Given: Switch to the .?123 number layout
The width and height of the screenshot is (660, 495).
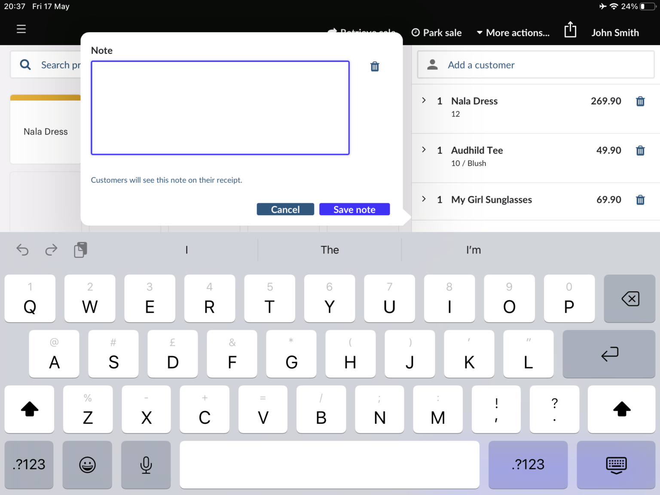Looking at the screenshot, I should point(29,464).
